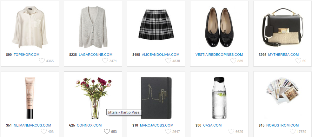This screenshot has height=137, width=312.
Task: Heart the Nordstrom photo prints item
Action: 293,131
